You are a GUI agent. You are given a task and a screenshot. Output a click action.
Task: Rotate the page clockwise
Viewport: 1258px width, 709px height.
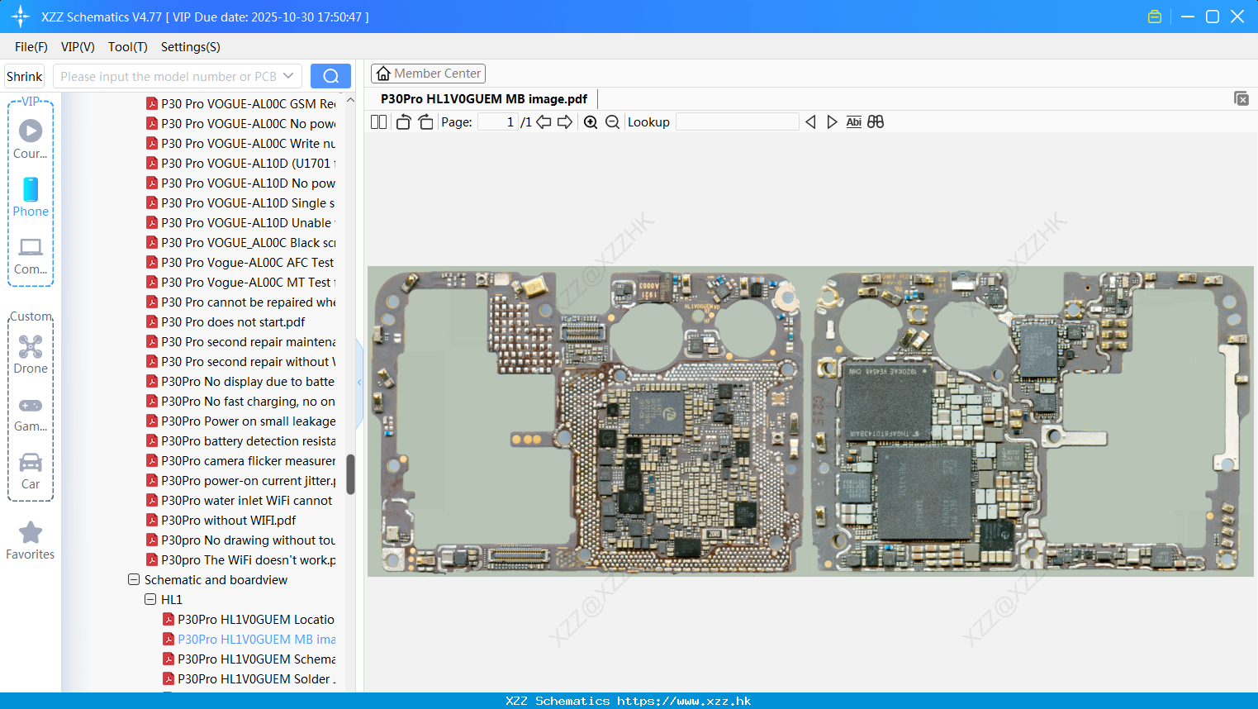point(425,122)
